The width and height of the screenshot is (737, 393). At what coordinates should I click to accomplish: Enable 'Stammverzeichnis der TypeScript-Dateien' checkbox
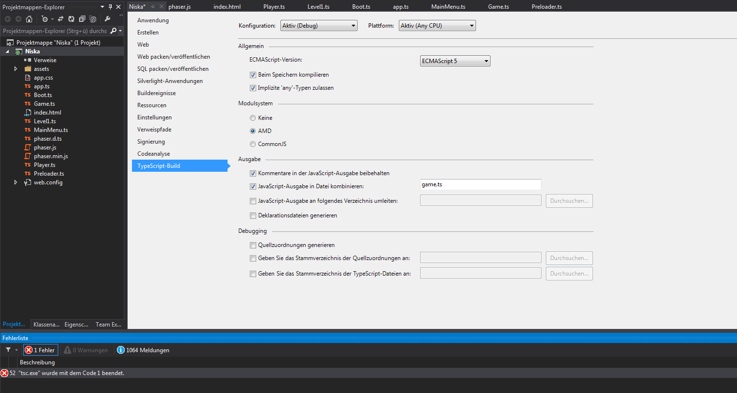(x=253, y=274)
